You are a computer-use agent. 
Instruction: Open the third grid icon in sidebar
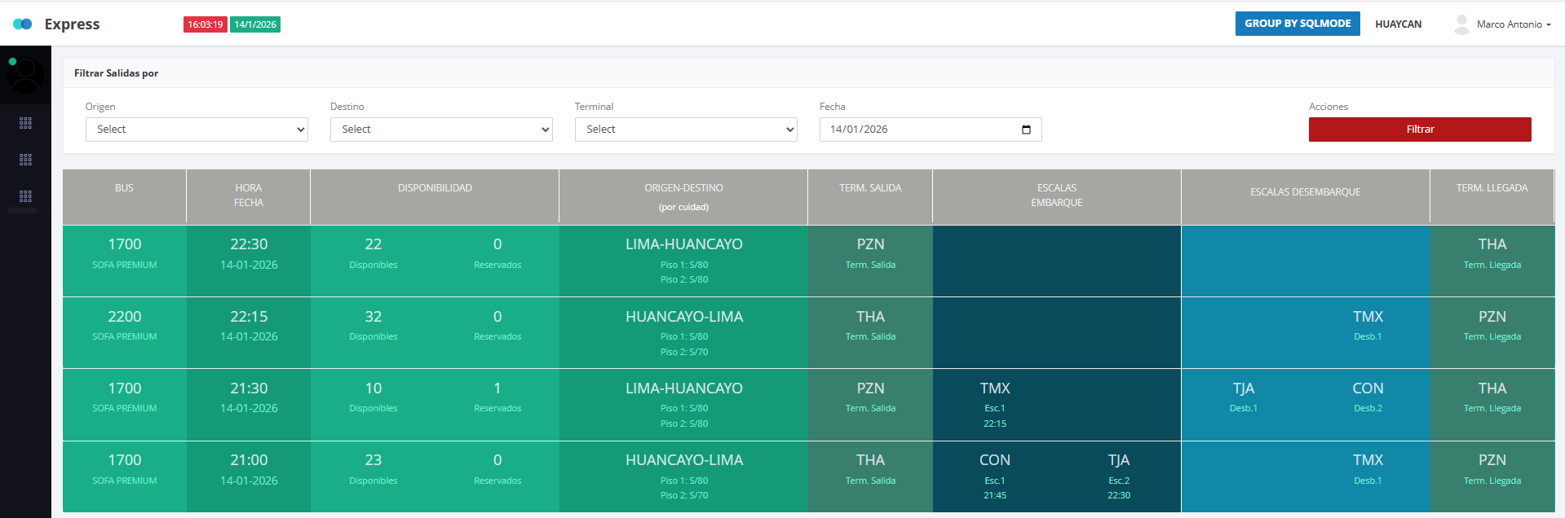click(25, 196)
